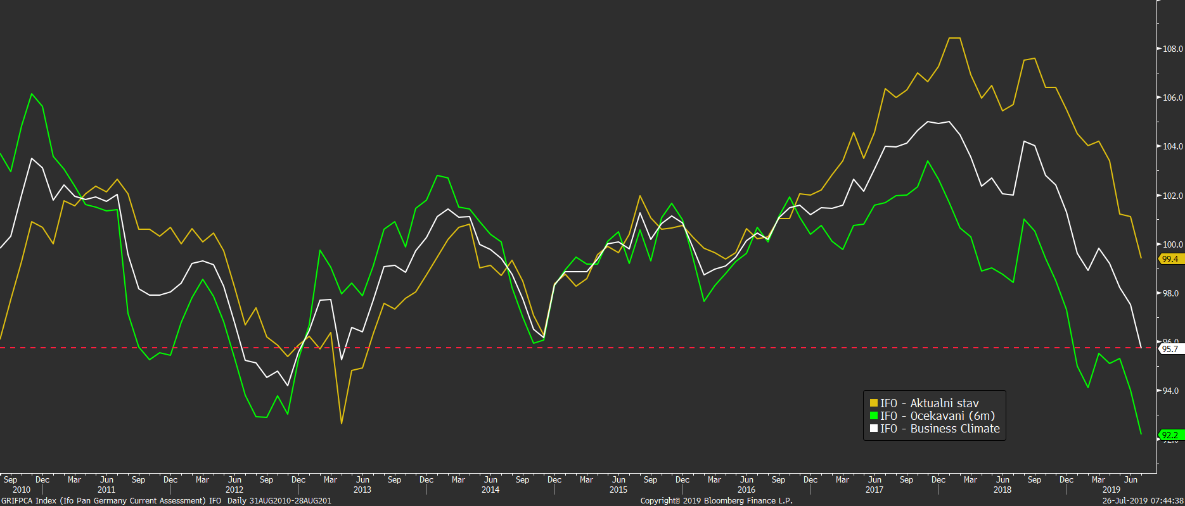The width and height of the screenshot is (1185, 506).
Task: Click the yellow swatch for IFO Aktualni stav
Action: [874, 403]
